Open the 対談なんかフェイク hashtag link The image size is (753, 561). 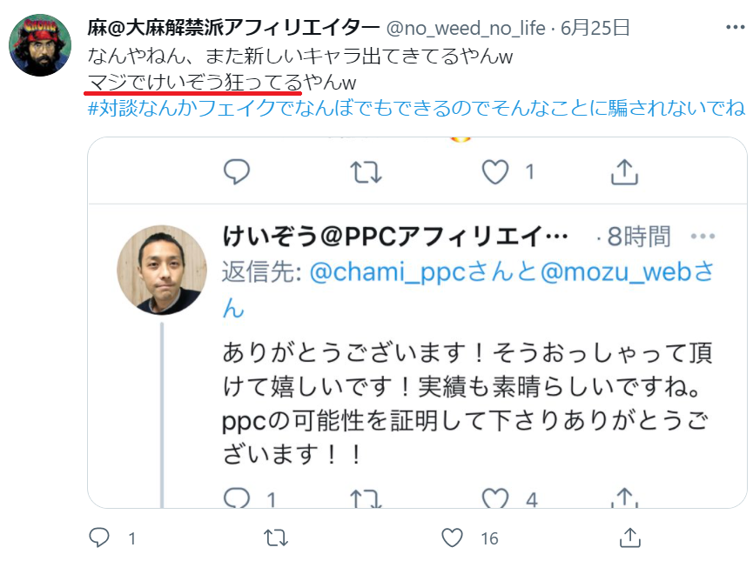pyautogui.click(x=416, y=108)
